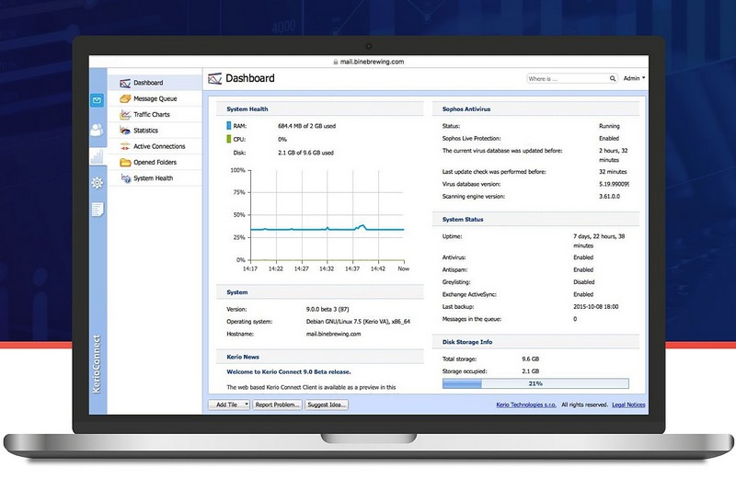736x490 pixels.
Task: Select Dashboard in the navigation menu
Action: (x=155, y=83)
